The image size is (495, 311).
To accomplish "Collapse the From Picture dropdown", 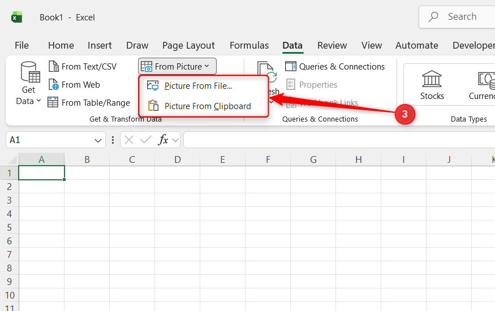I will (177, 66).
